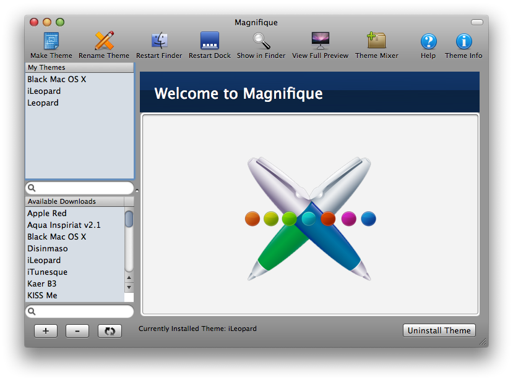The width and height of the screenshot is (513, 381).
Task: Select iTunesque in Available Downloads
Action: tap(75, 272)
